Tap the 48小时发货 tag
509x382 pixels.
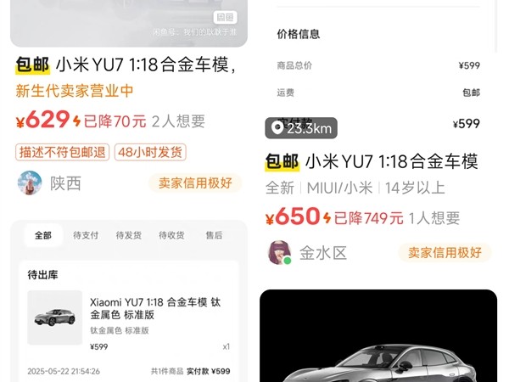(150, 152)
